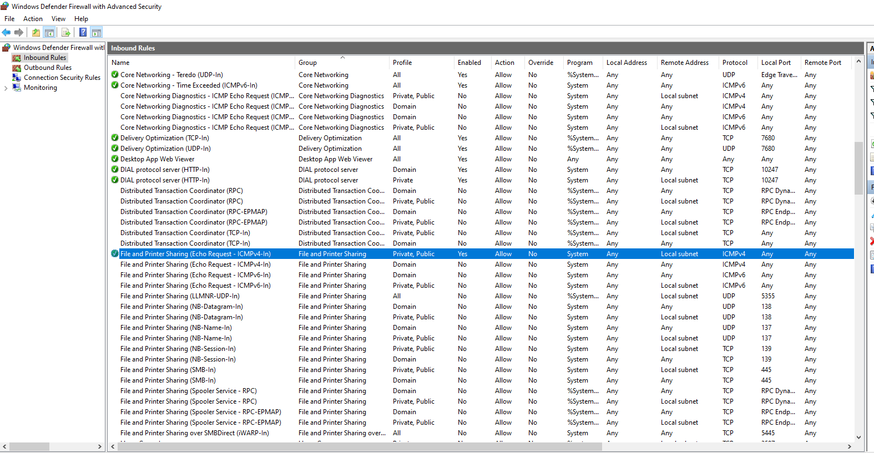Click down arrow of rules list vertical scrollbar

[858, 437]
